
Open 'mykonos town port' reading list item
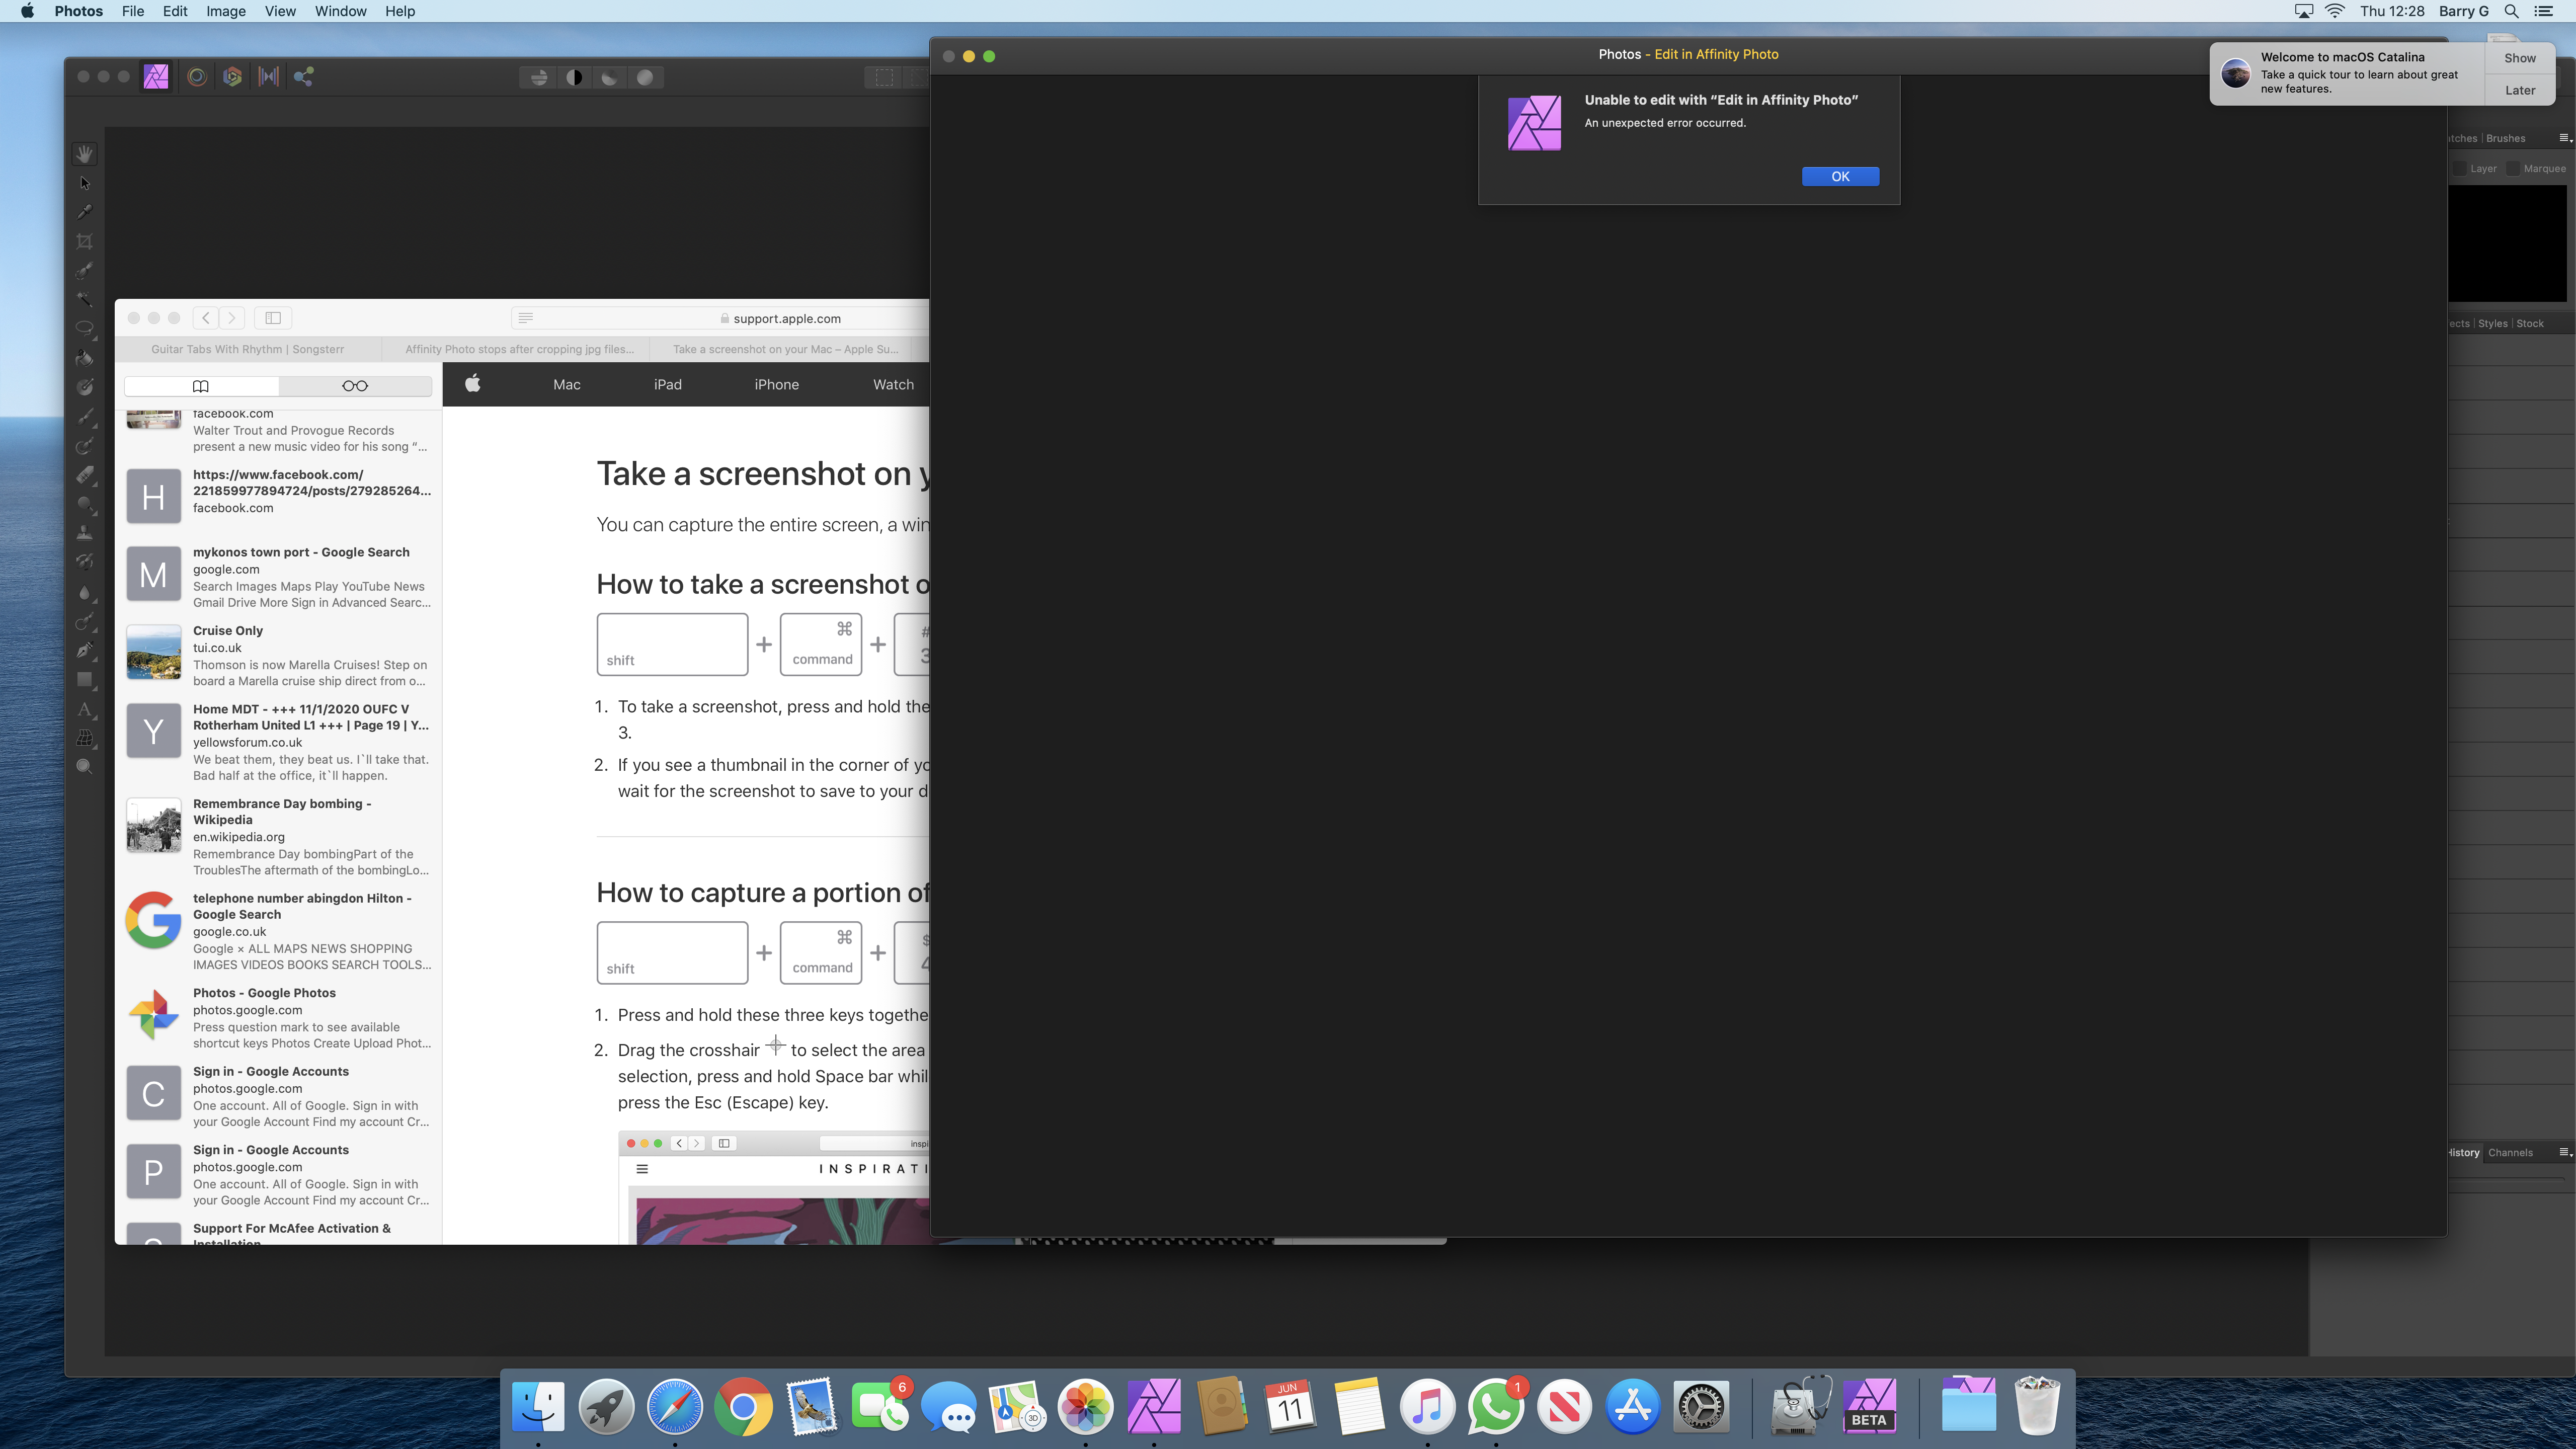[278, 577]
